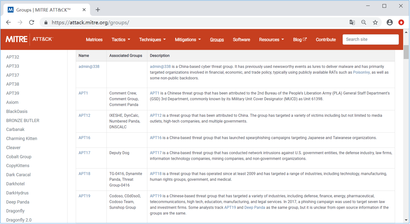The image size is (410, 224).
Task: Select Dragonfly in the sidebar
Action: tap(15, 211)
